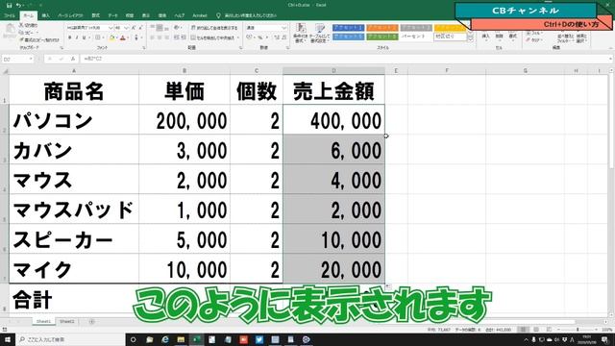Click the Windows taskbar search box

click(70, 339)
